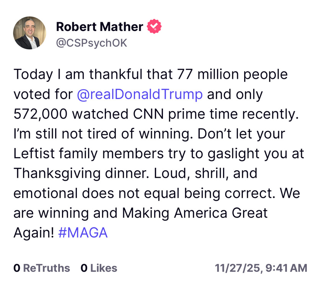Open the Robert Mather display name
The image size is (321, 283).
pyautogui.click(x=99, y=27)
